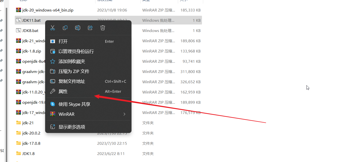This screenshot has width=345, height=162.
Task: Click the WinRAR books icon in context menu
Action: pyautogui.click(x=53, y=114)
